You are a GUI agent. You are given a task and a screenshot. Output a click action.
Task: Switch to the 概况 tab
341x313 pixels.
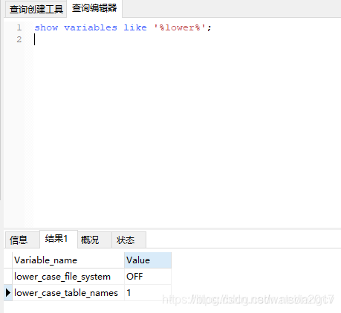tap(94, 240)
